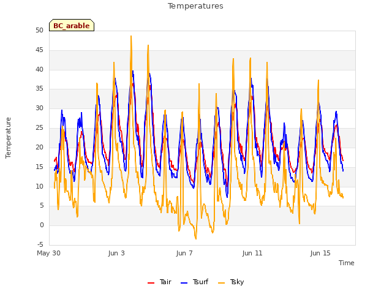Click the Jun 11 x-axis label
This screenshot has width=392, height=294.
coord(252,253)
